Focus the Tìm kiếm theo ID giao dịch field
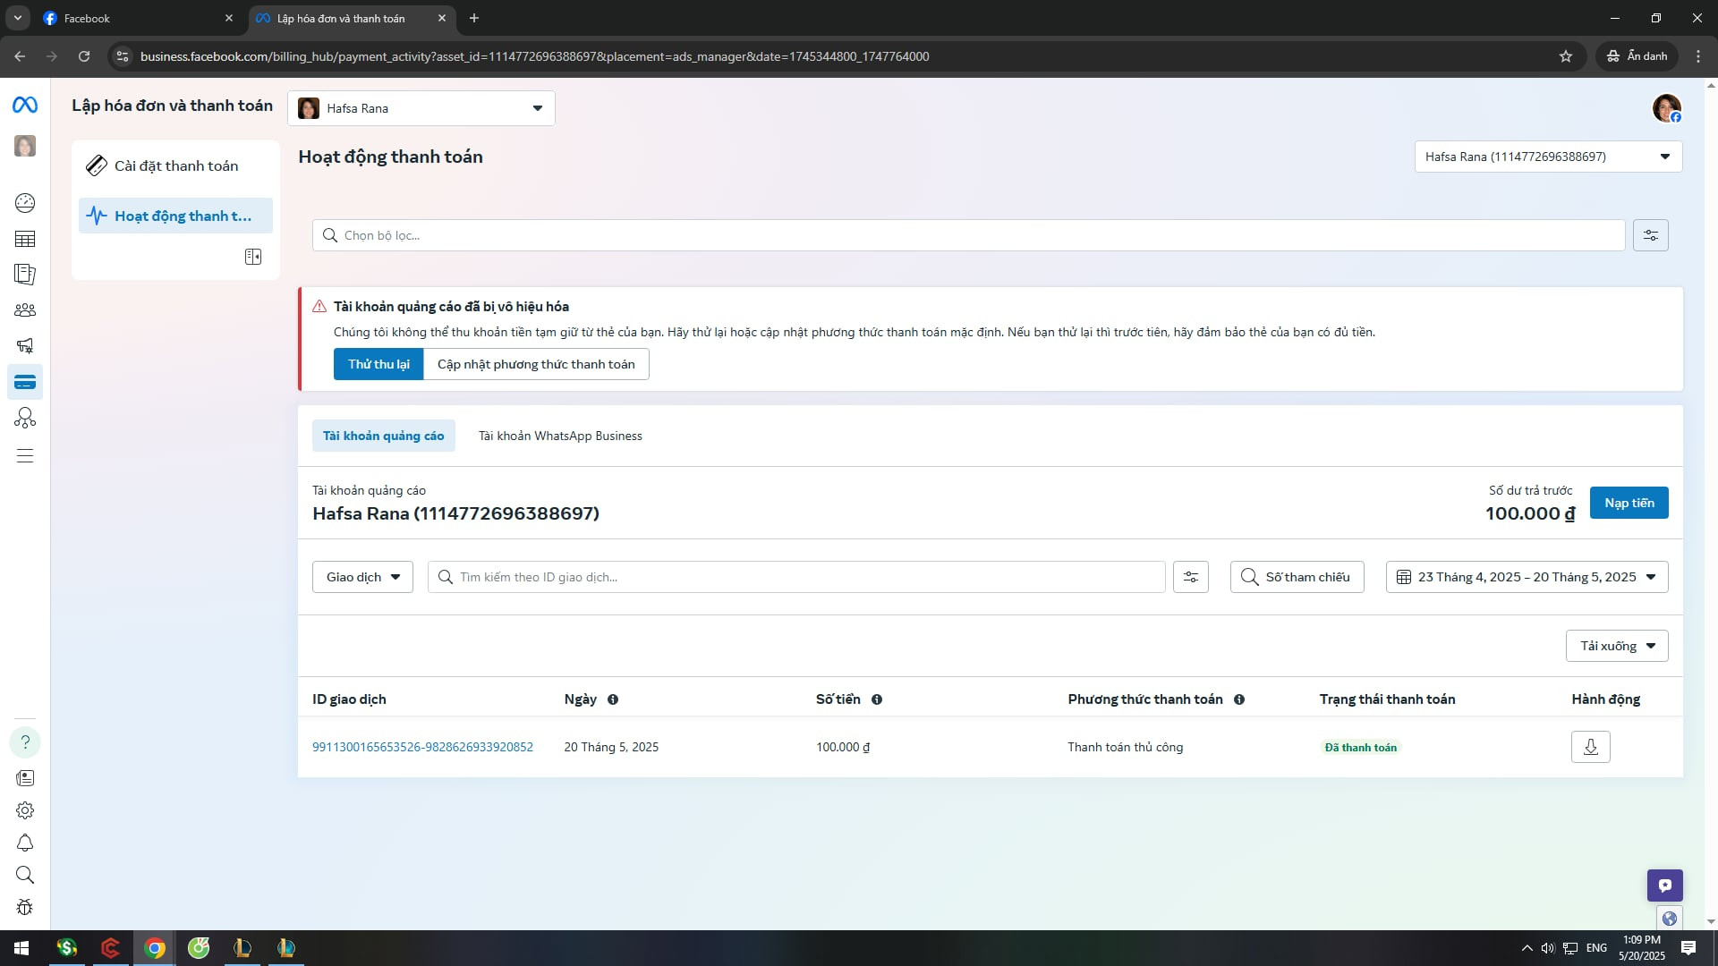1718x966 pixels. coord(796,577)
